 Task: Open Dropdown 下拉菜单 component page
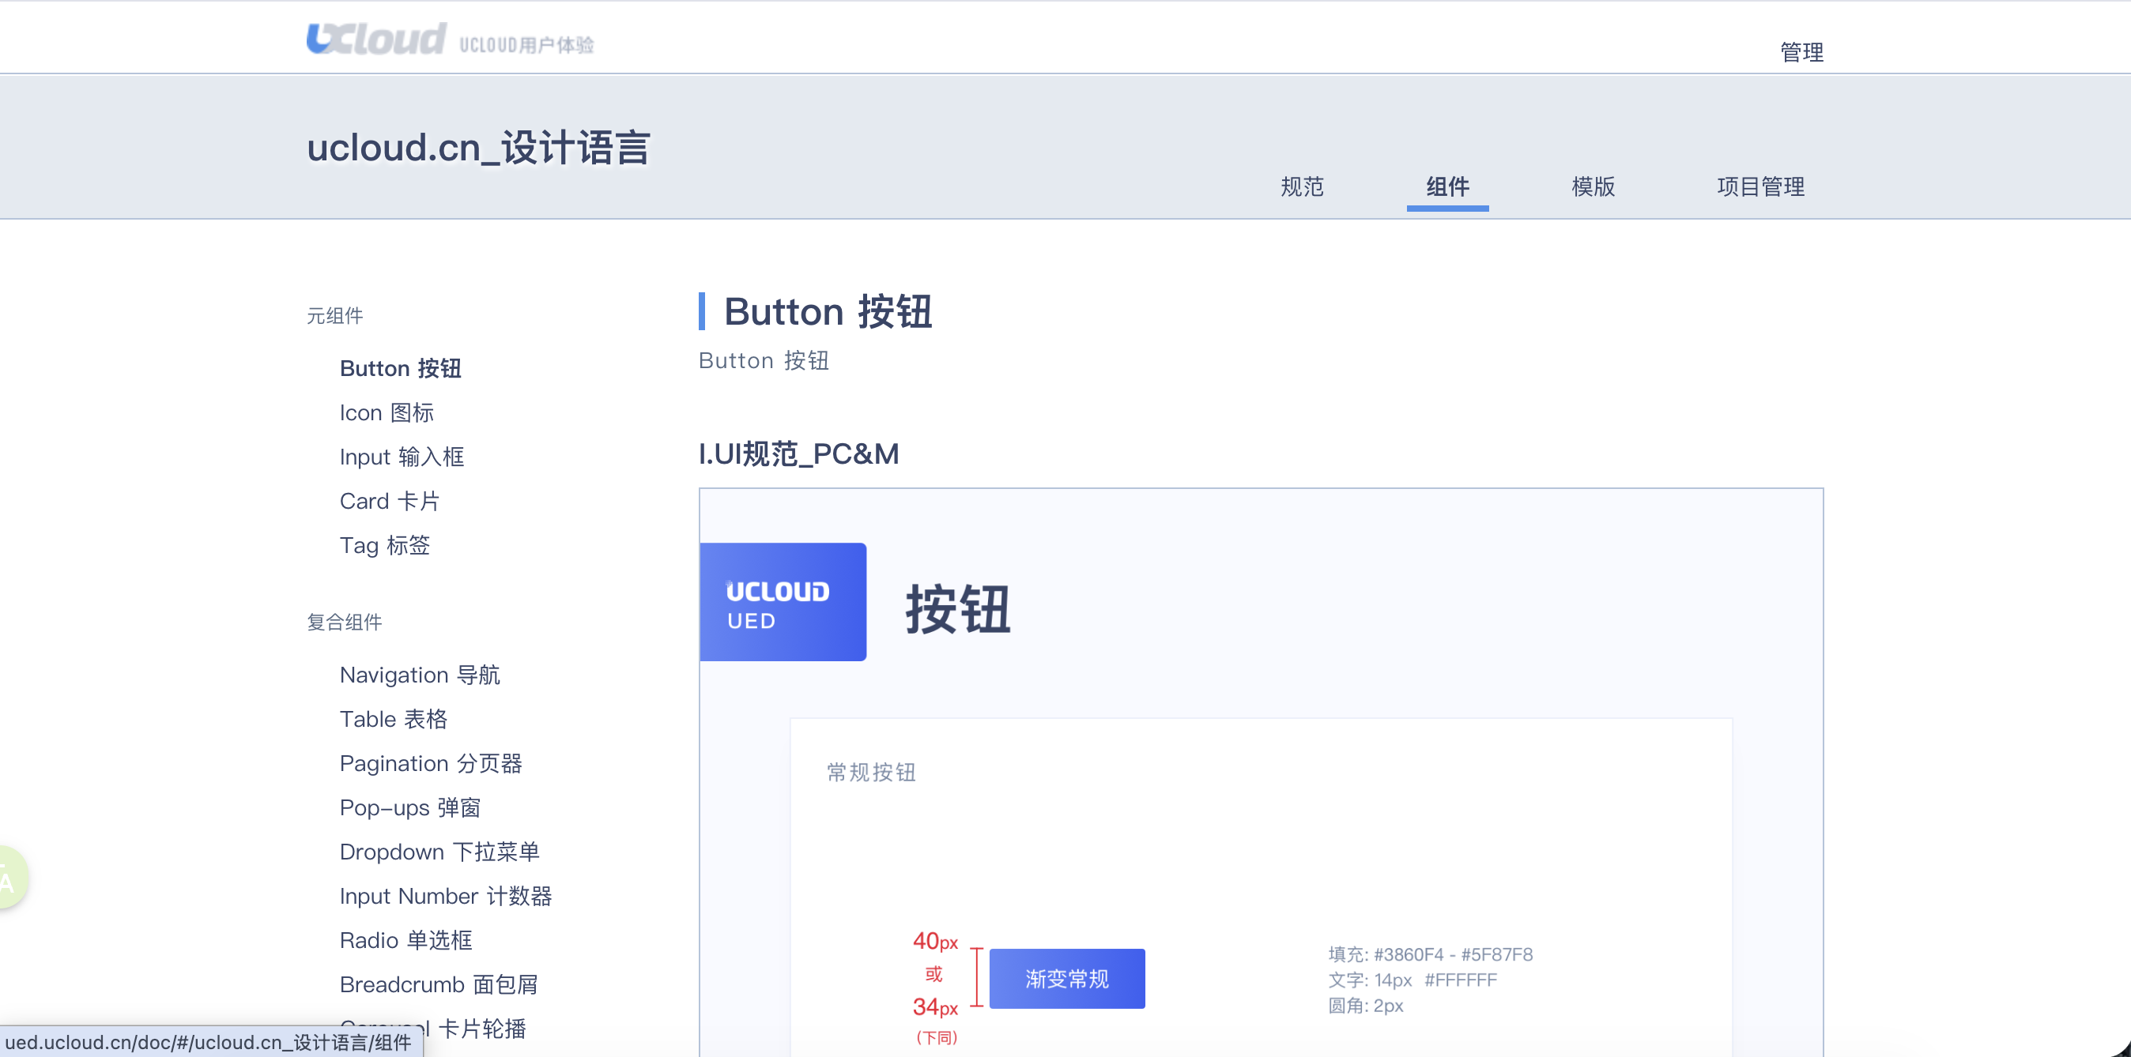[x=439, y=852]
